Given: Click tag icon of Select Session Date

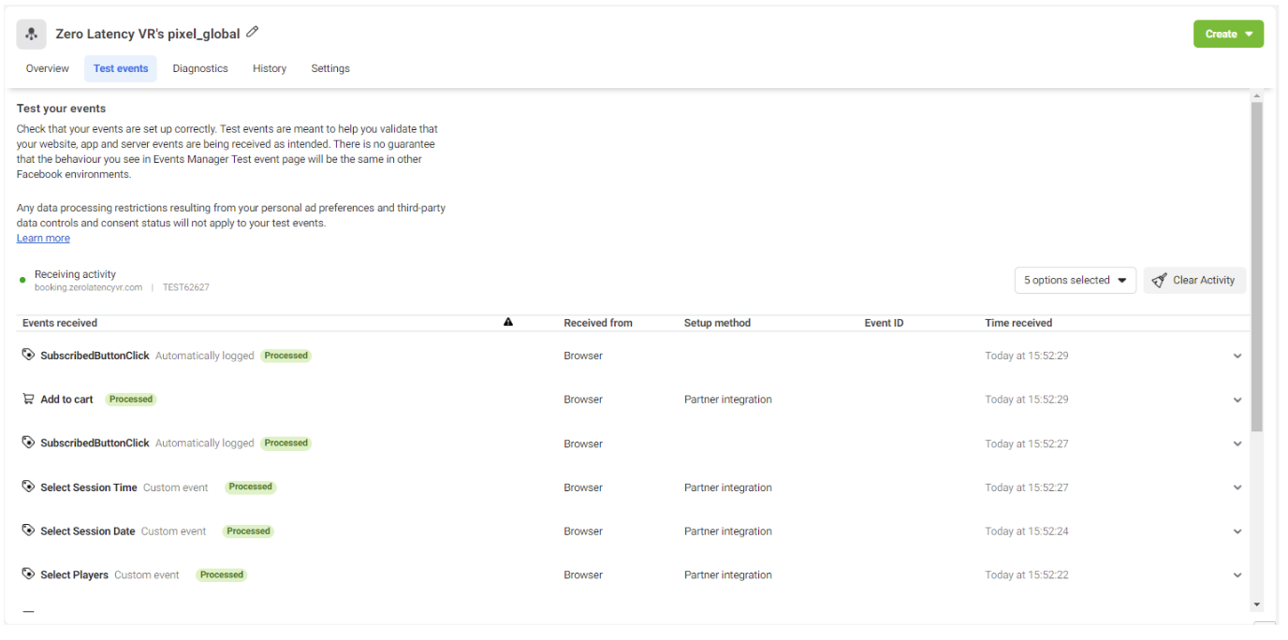Looking at the screenshot, I should point(28,531).
